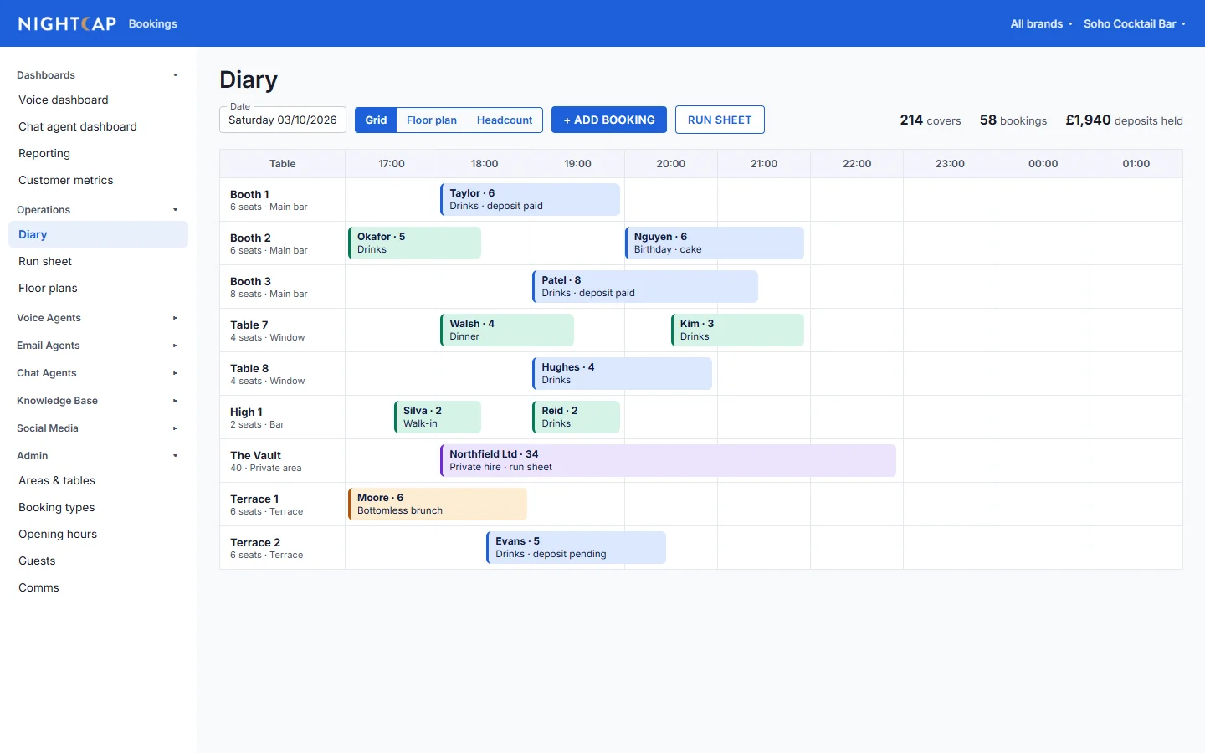Open Floor plans in the sidebar
This screenshot has width=1205, height=753.
[x=98, y=288]
